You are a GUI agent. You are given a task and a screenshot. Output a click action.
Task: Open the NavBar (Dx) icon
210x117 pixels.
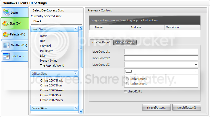pyautogui.click(x=6, y=45)
